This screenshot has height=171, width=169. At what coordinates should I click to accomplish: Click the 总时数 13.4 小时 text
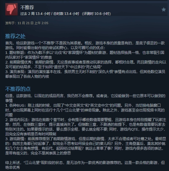[x=66, y=14]
